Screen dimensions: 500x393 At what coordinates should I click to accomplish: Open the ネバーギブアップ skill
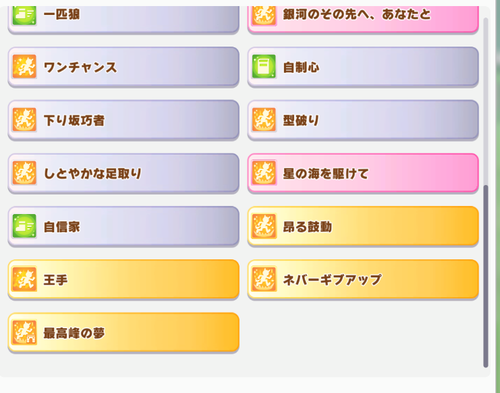[x=364, y=279]
